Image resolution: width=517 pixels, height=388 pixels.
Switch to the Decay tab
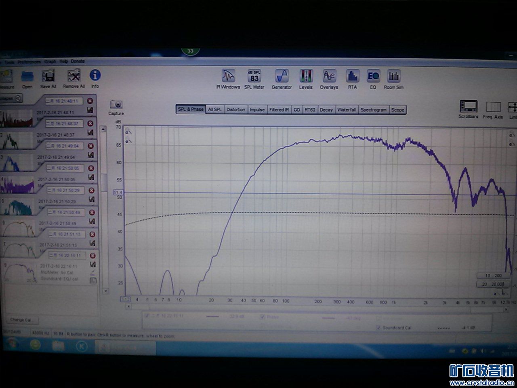[x=326, y=110]
